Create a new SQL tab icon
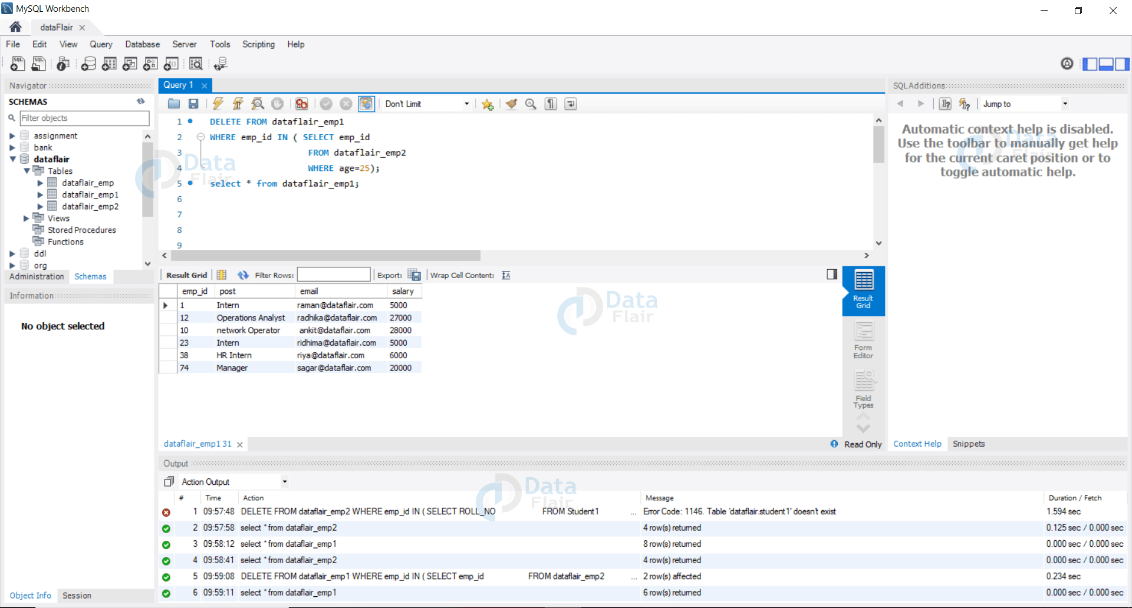This screenshot has width=1132, height=608. click(x=18, y=64)
